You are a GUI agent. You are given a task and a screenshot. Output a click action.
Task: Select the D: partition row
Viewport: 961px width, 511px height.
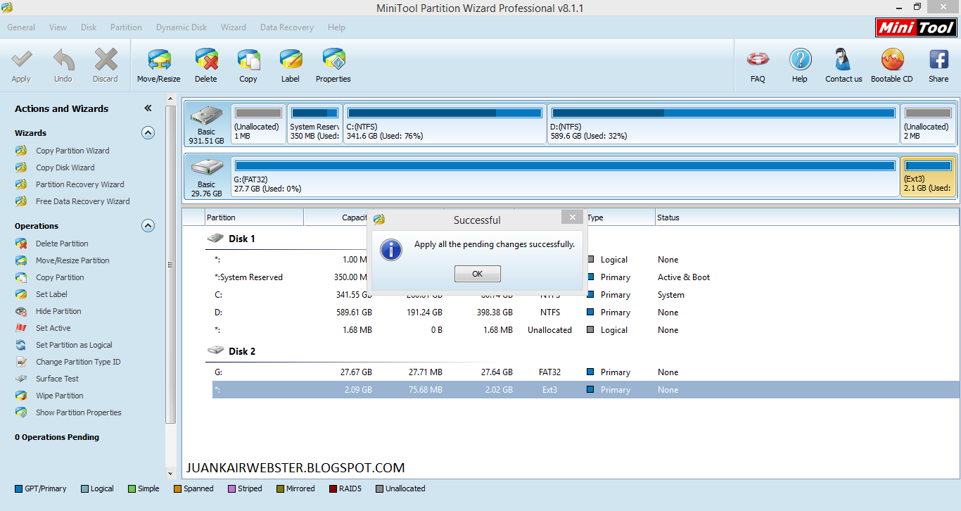click(x=586, y=313)
